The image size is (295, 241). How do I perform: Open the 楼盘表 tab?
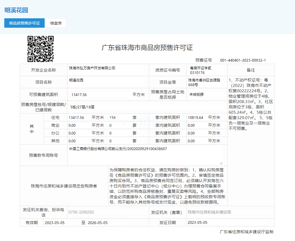tap(56, 23)
